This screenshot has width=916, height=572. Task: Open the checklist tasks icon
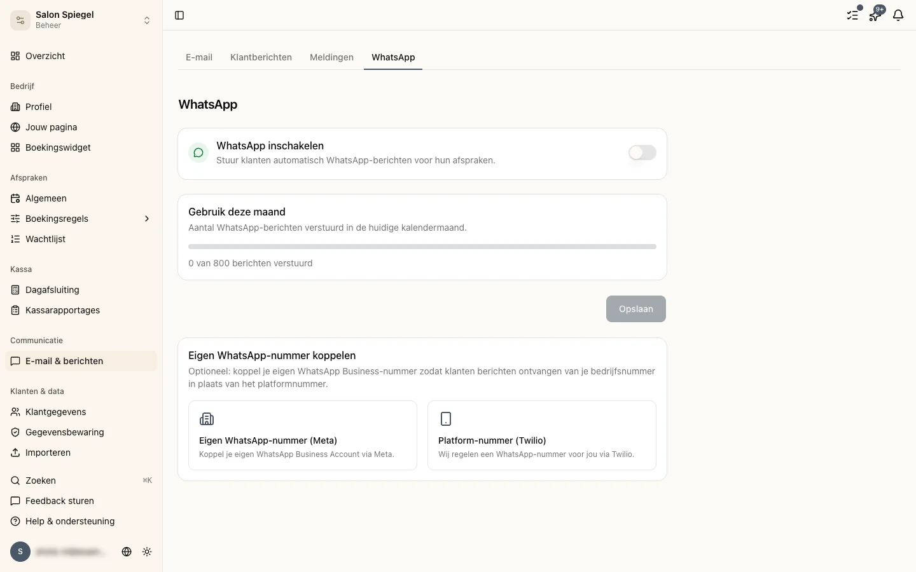852,15
